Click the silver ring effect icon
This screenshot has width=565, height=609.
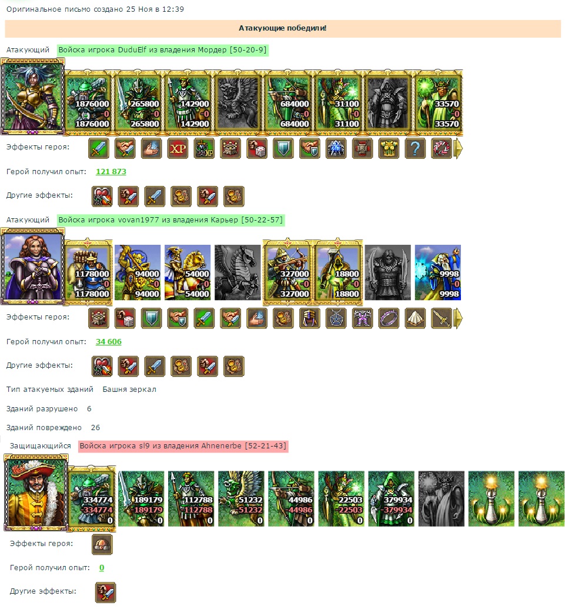389,318
